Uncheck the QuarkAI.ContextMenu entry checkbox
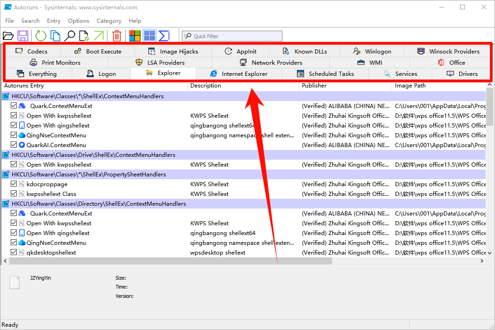The image size is (495, 330). (x=13, y=145)
